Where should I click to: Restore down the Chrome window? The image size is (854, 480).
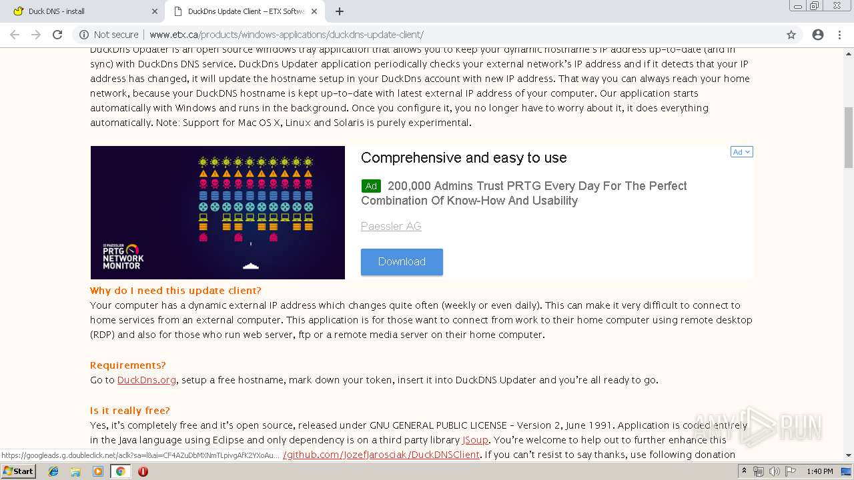click(814, 5)
